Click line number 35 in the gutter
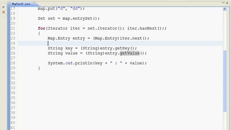This screenshot has width=231, height=130. coord(13,98)
